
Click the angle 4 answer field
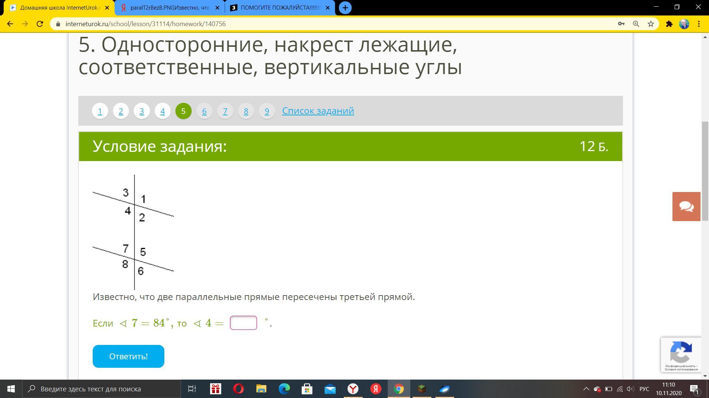pyautogui.click(x=243, y=323)
